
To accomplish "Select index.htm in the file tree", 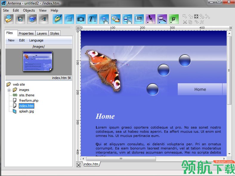I will (26, 106).
